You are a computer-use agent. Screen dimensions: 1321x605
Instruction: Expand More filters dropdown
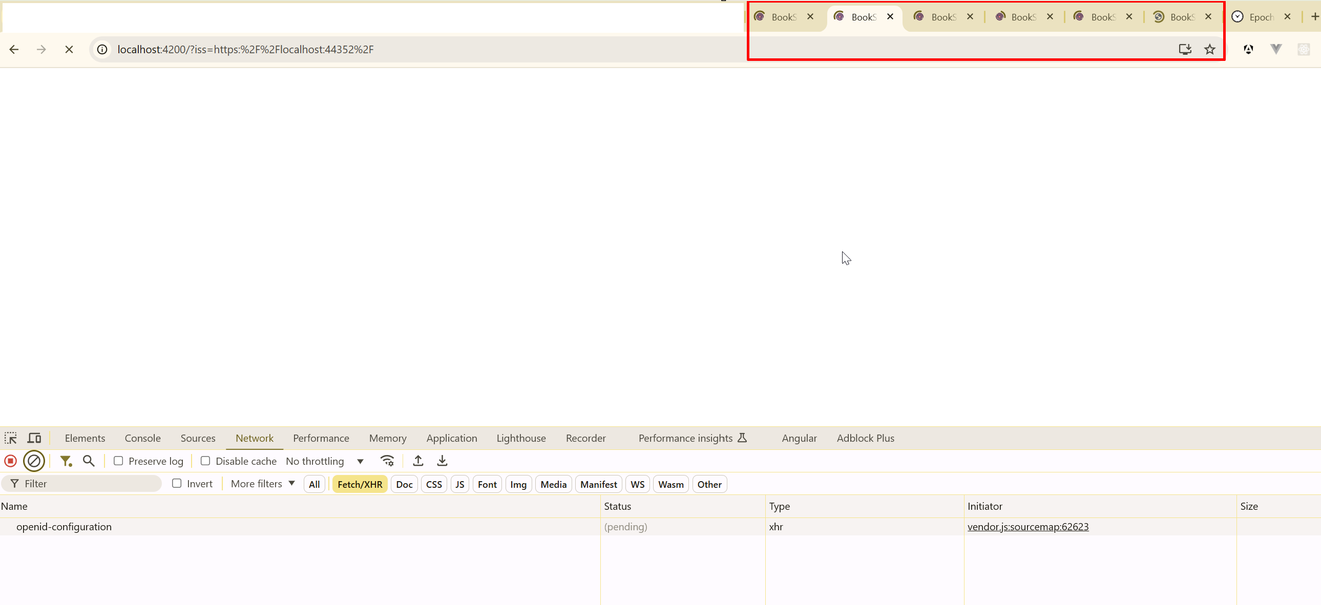[x=263, y=484]
